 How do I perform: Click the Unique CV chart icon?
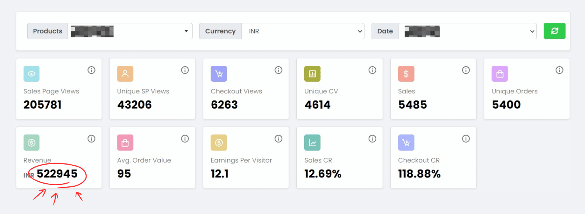tap(312, 74)
